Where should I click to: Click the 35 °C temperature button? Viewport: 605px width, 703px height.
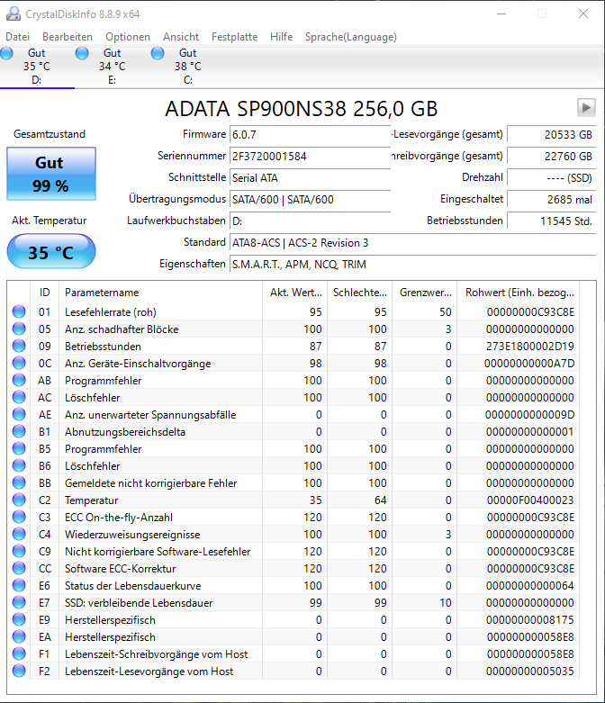51,251
